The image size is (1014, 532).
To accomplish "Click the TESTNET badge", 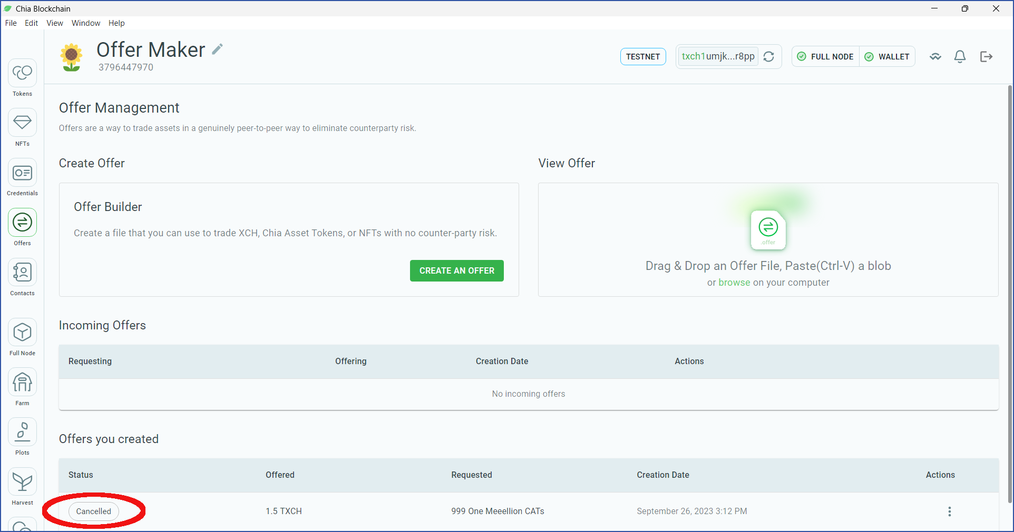I will [x=643, y=56].
